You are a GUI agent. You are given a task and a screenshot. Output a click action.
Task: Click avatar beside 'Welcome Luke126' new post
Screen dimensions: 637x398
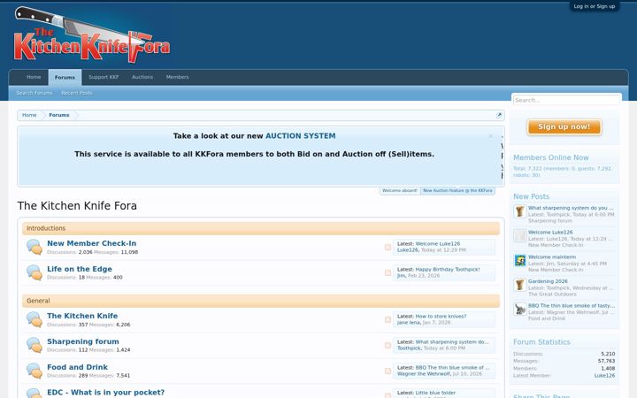coord(519,236)
